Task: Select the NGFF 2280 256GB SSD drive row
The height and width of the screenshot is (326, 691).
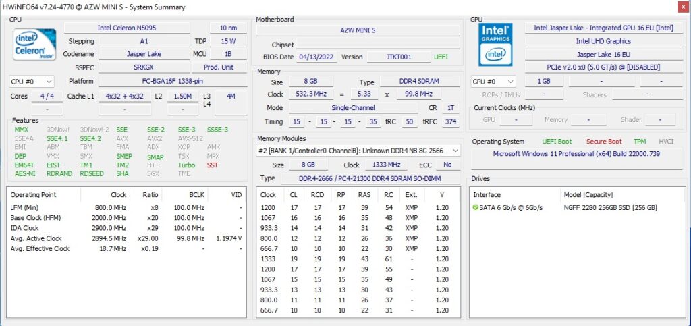Action: [x=610, y=207]
